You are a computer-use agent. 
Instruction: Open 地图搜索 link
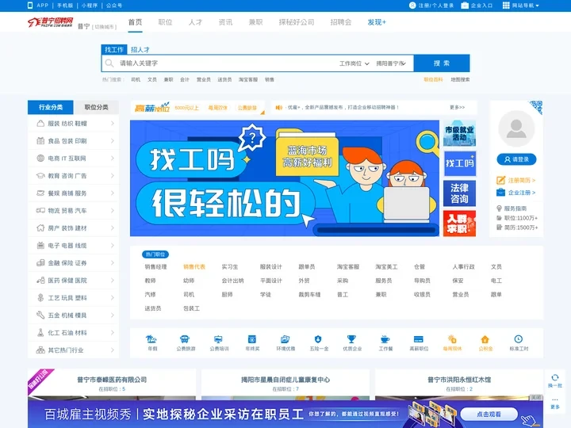click(460, 79)
